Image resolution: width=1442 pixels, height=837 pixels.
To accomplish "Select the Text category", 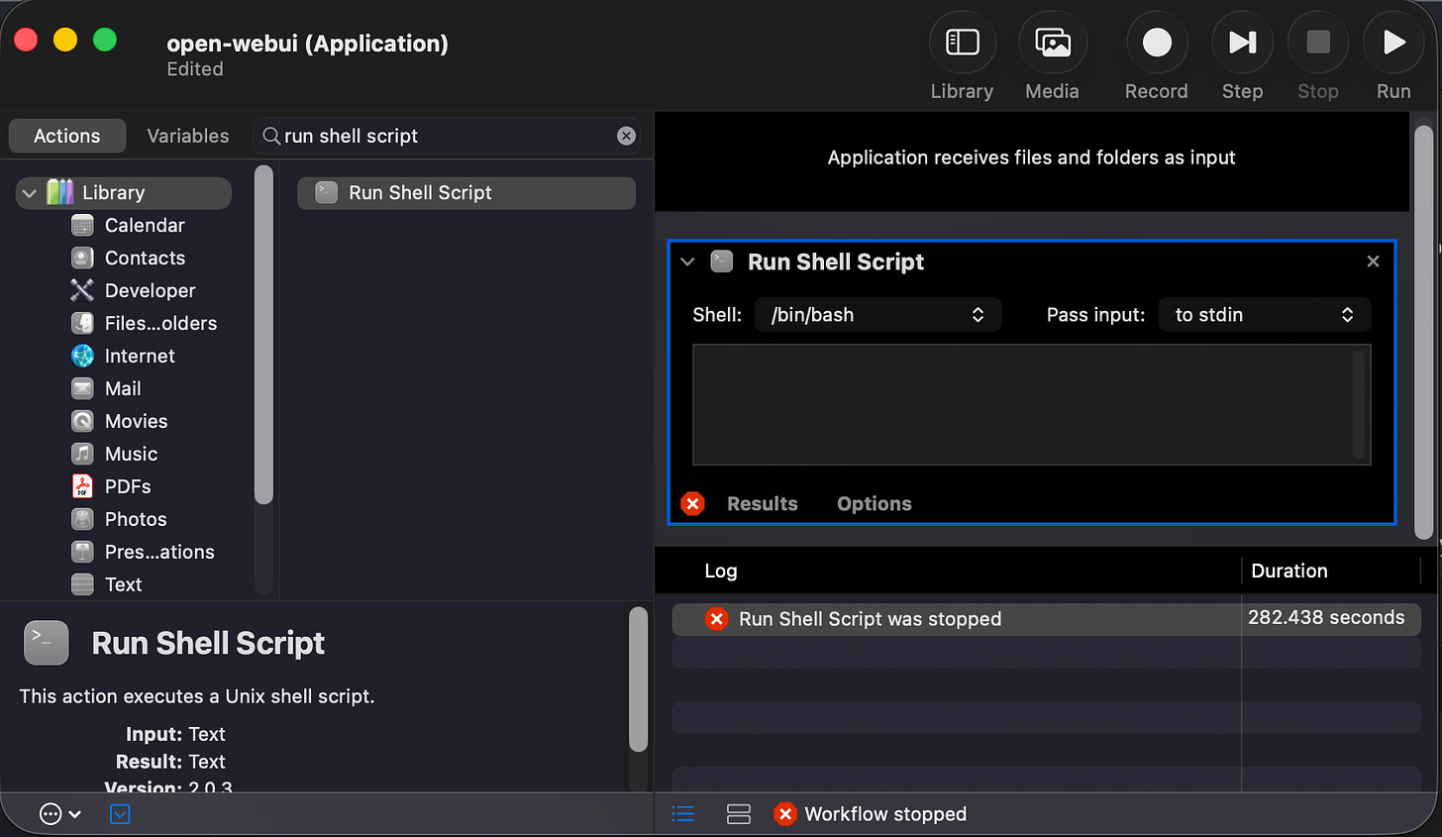I will pyautogui.click(x=123, y=585).
